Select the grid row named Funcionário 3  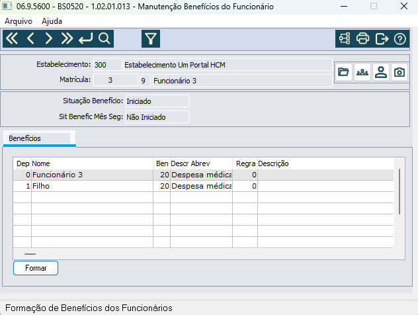tap(204, 175)
